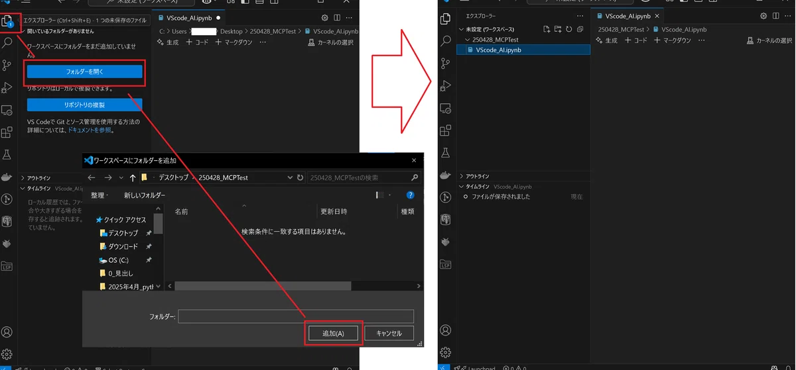Screen dimensions: 796x370
Task: Open notebook settings gear in right window
Action: (763, 16)
